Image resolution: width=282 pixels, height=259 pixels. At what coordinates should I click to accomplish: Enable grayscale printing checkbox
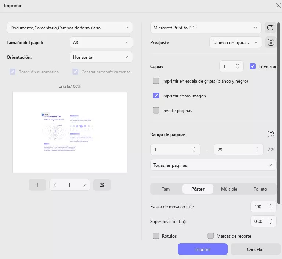[156, 81]
